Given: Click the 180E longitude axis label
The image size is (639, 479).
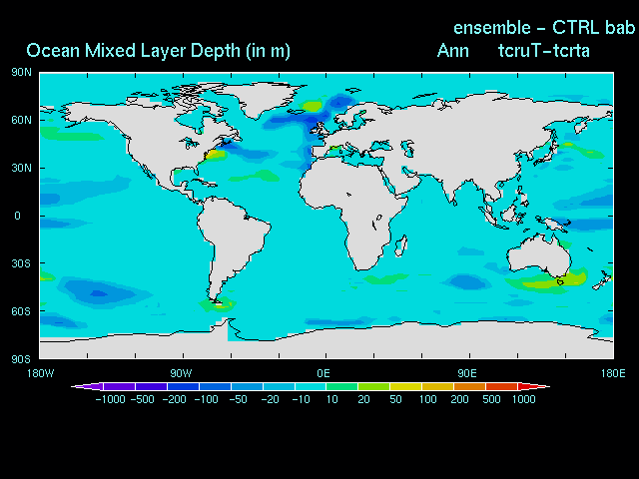Looking at the screenshot, I should point(612,372).
